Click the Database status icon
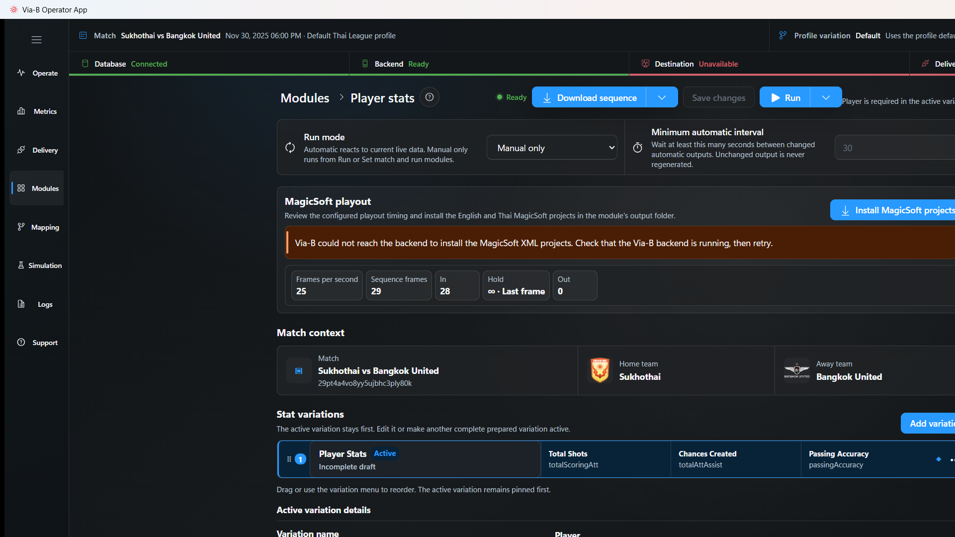955x537 pixels. [x=85, y=64]
